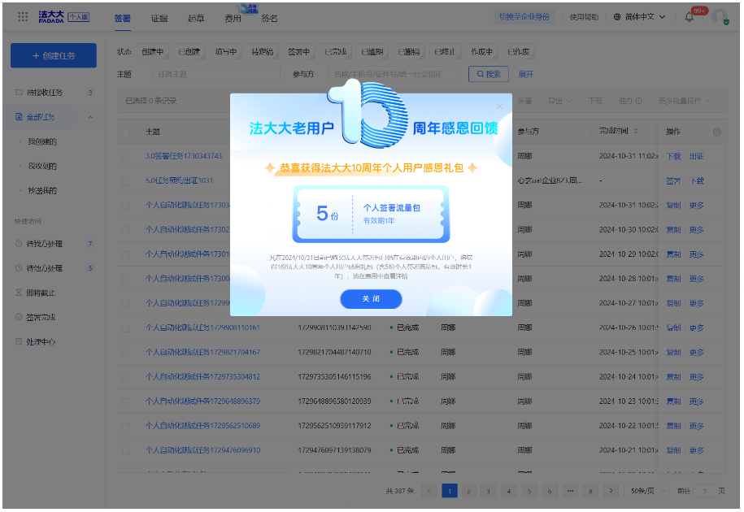Open task link 3.0签署任务1730343743
744x512 pixels.
coord(184,156)
